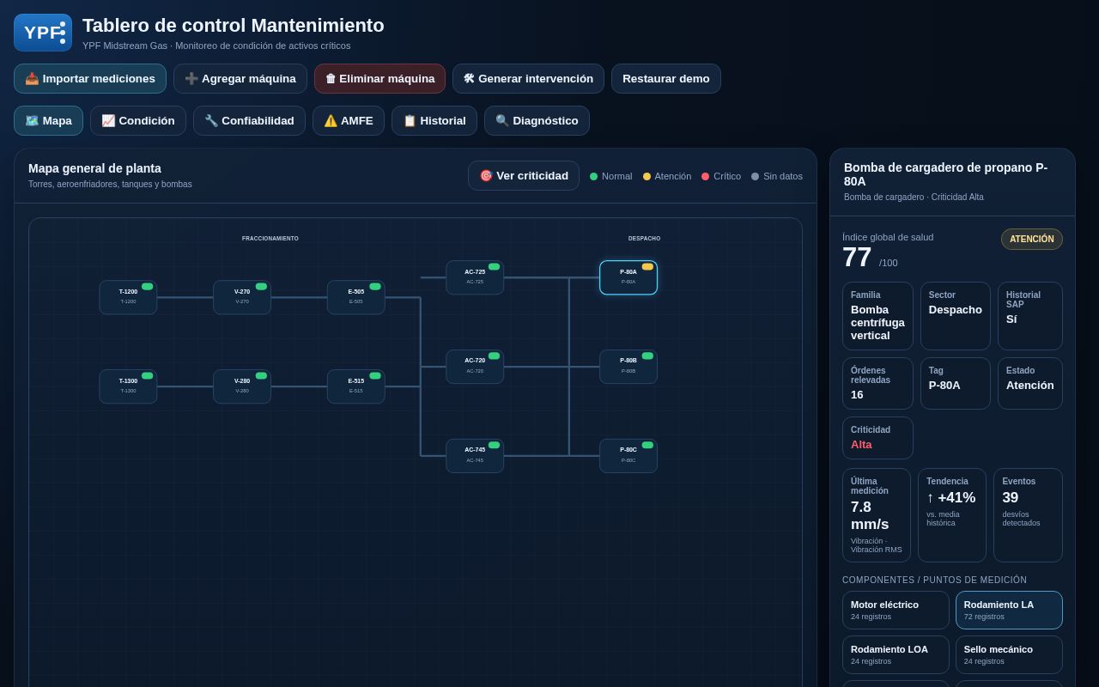Go to the AMFE tab
Screen dimensions: 1099x687
(x=349, y=120)
